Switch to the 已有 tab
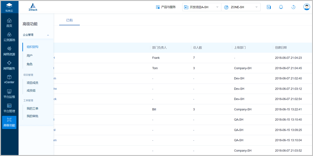Screen dimensions: 313x156 pyautogui.click(x=69, y=20)
